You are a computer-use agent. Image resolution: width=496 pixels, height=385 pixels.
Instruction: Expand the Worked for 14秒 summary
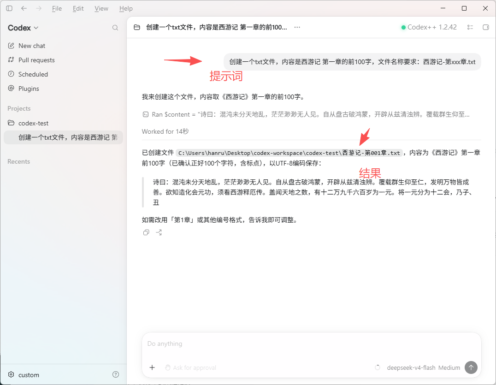165,131
